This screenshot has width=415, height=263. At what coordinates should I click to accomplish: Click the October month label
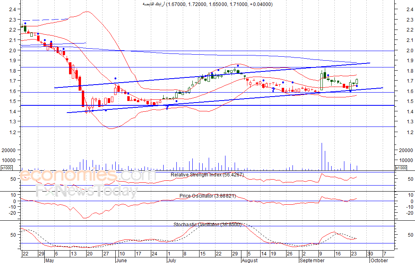[x=379, y=260]
